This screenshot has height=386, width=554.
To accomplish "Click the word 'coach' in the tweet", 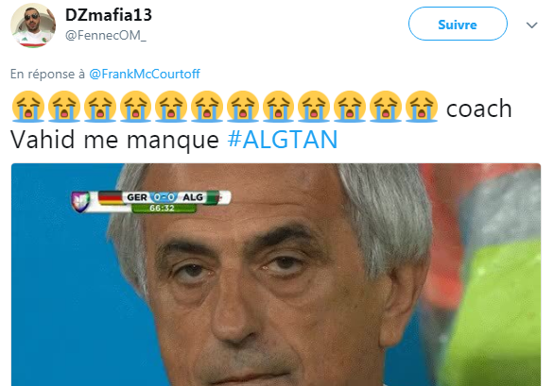I will (x=478, y=109).
